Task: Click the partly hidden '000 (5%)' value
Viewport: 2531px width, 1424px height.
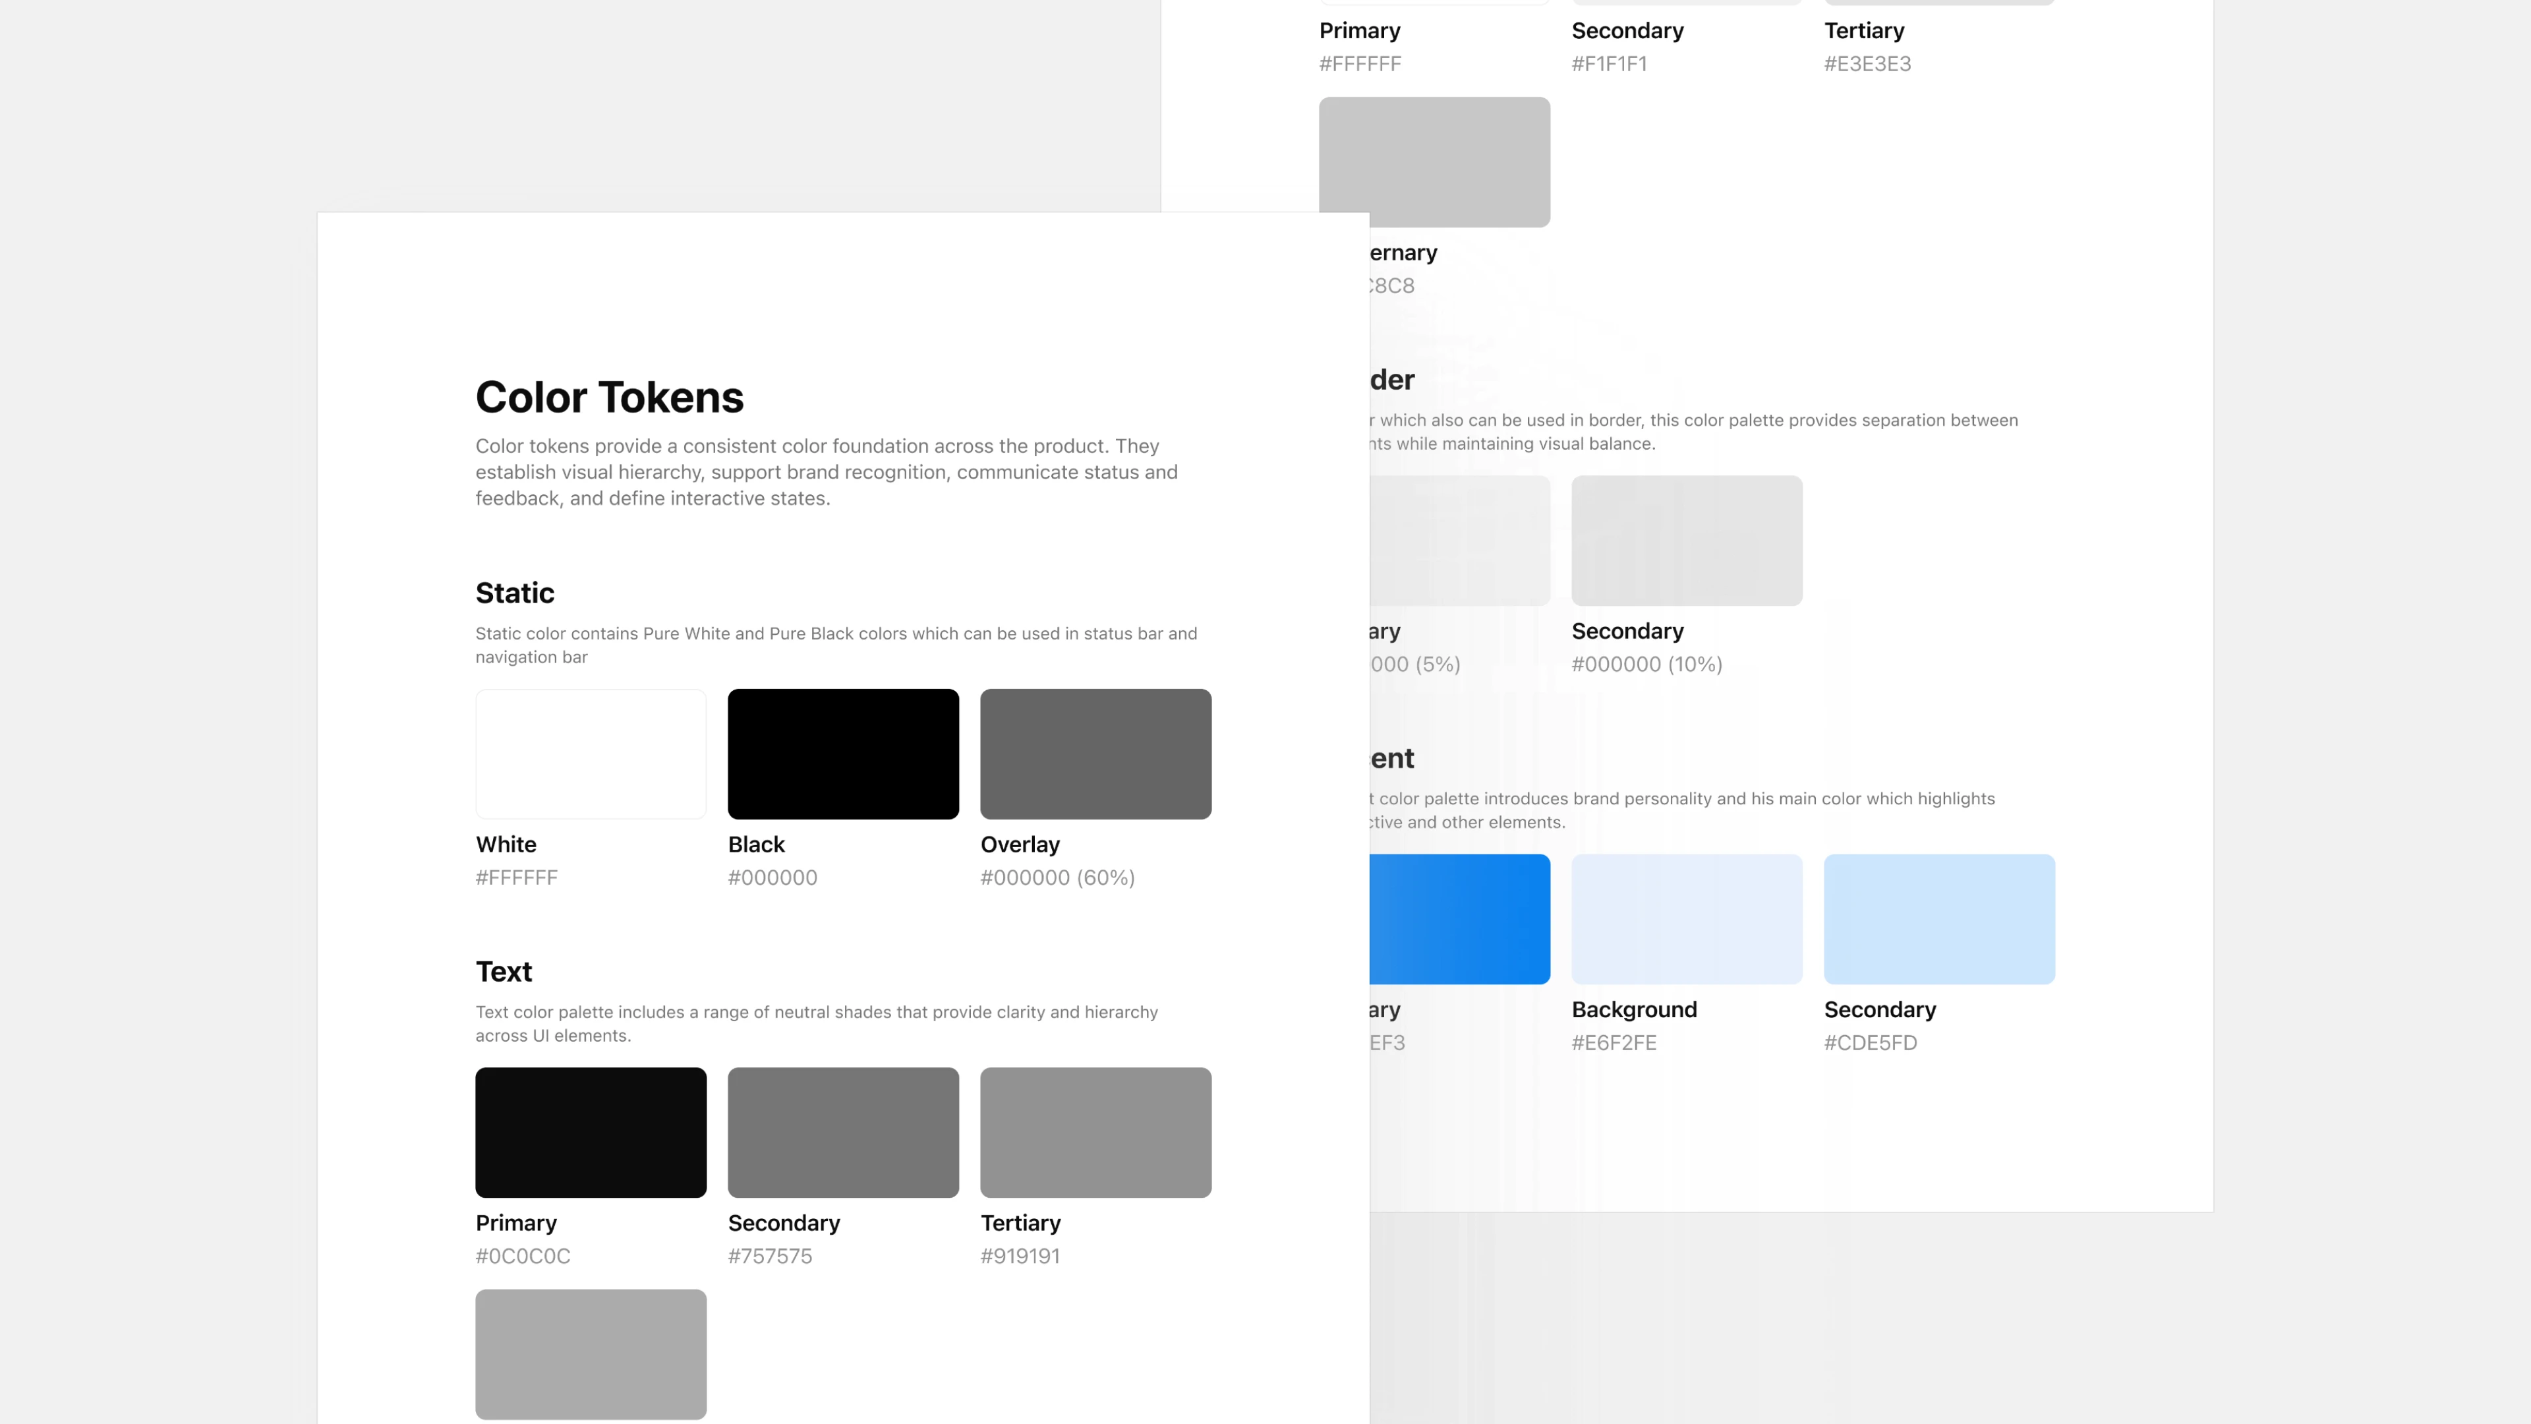Action: 1415,665
